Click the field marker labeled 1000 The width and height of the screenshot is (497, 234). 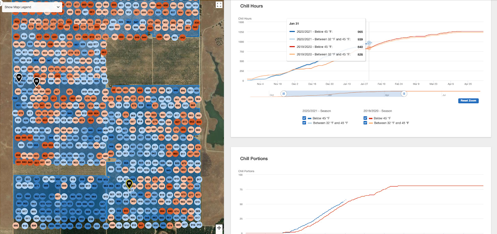pyautogui.click(x=43, y=196)
